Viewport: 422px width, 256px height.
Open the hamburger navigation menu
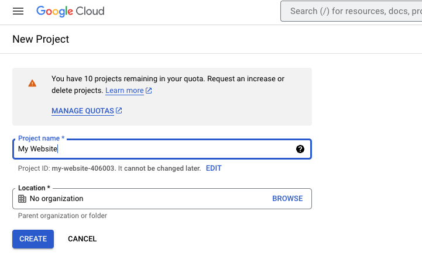click(x=18, y=11)
